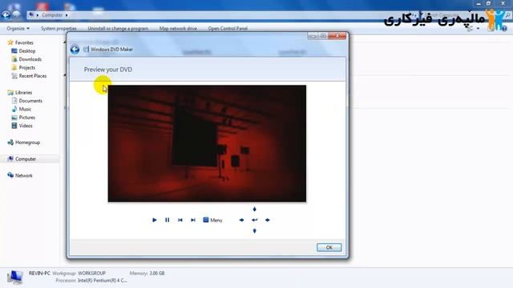Viewport: 513px width, 288px height.
Task: Click the Windows DVD Maker title icon
Action: (x=86, y=50)
